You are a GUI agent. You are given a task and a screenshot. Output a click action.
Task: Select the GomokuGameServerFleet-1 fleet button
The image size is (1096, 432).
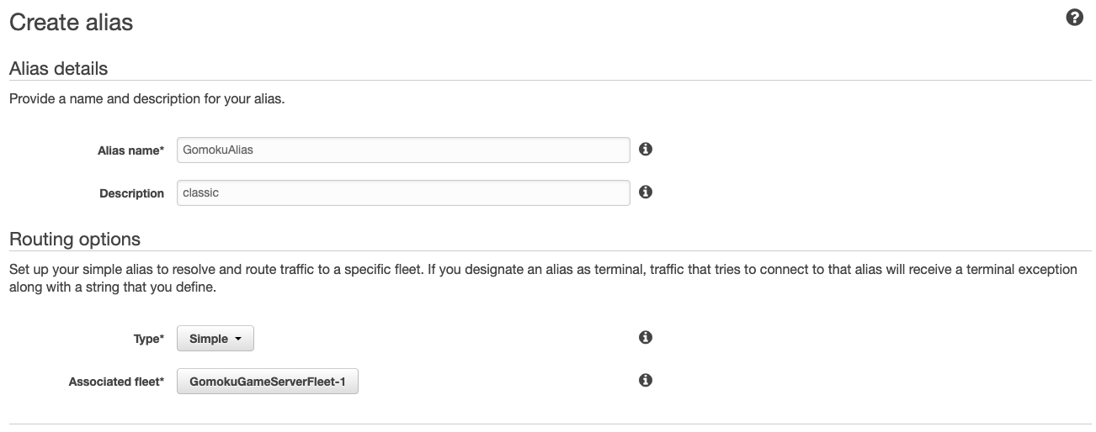click(268, 382)
